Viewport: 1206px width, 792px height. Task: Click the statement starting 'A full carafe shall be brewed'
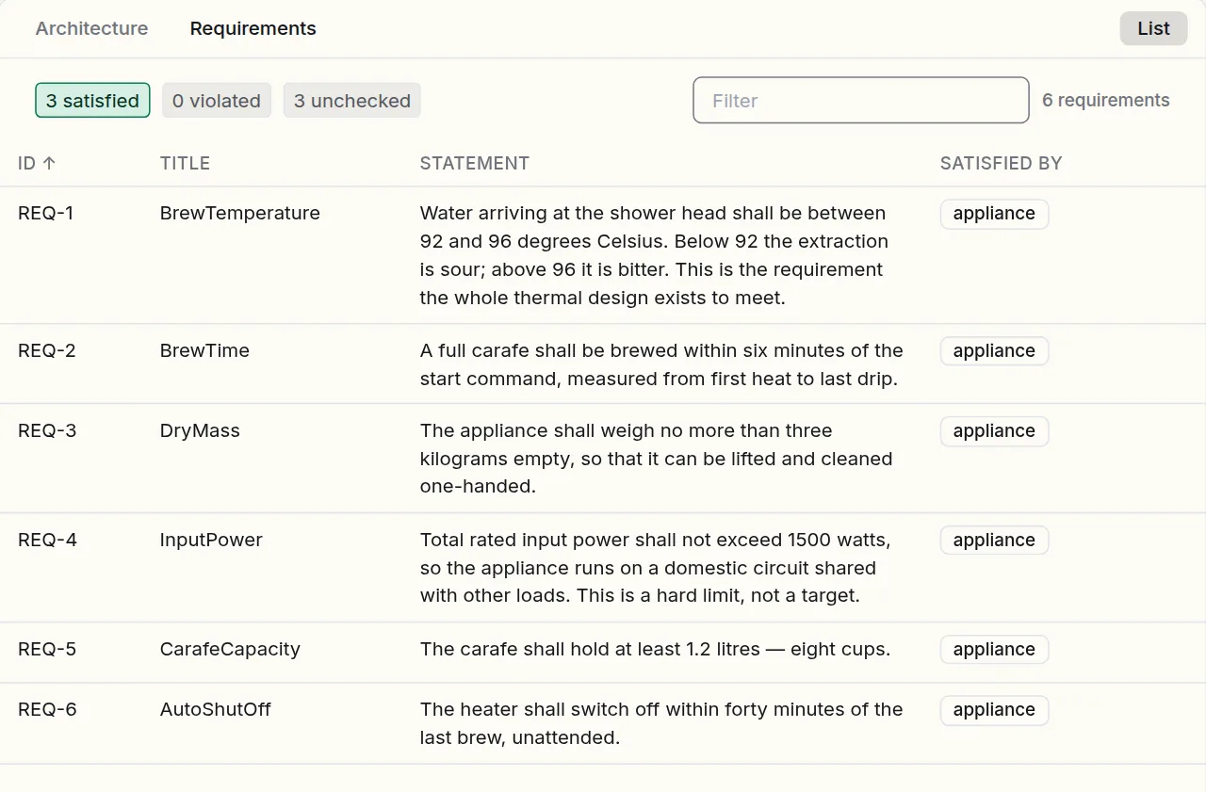pos(661,364)
